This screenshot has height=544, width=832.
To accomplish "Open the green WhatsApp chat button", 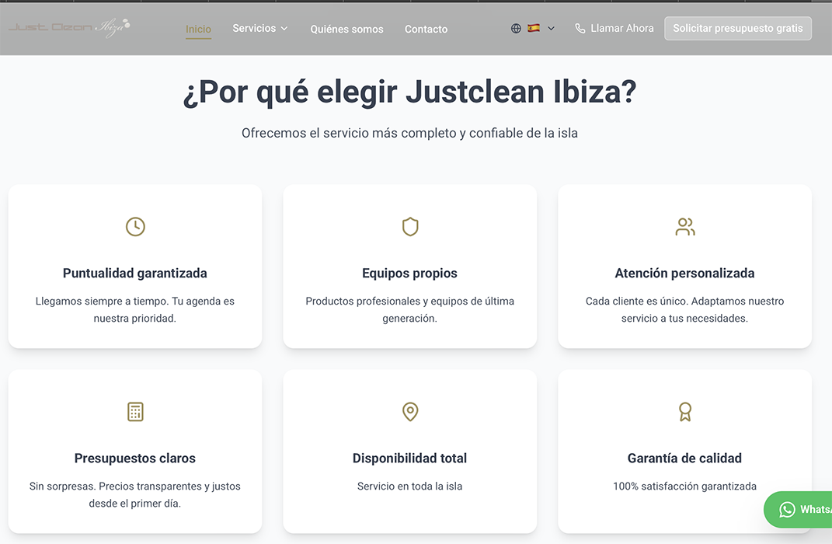I will pos(798,510).
